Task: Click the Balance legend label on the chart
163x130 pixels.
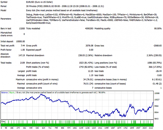Action: tap(4, 93)
